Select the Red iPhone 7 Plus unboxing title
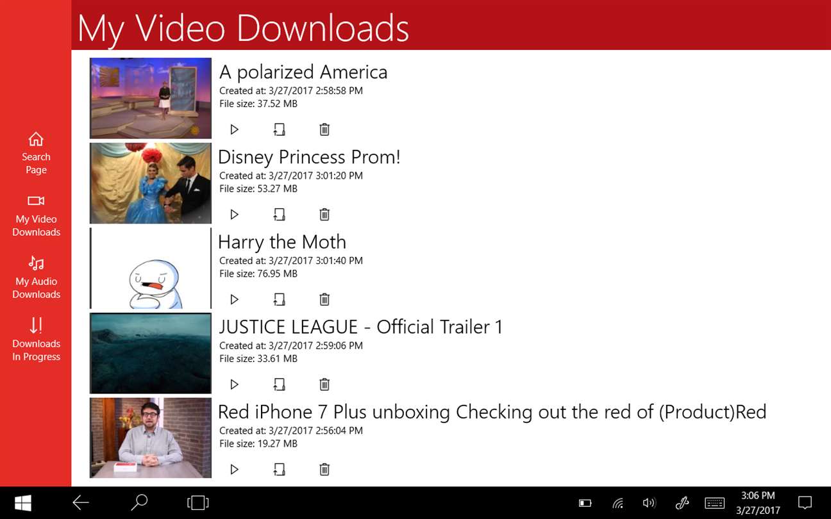The height and width of the screenshot is (519, 831). point(492,412)
